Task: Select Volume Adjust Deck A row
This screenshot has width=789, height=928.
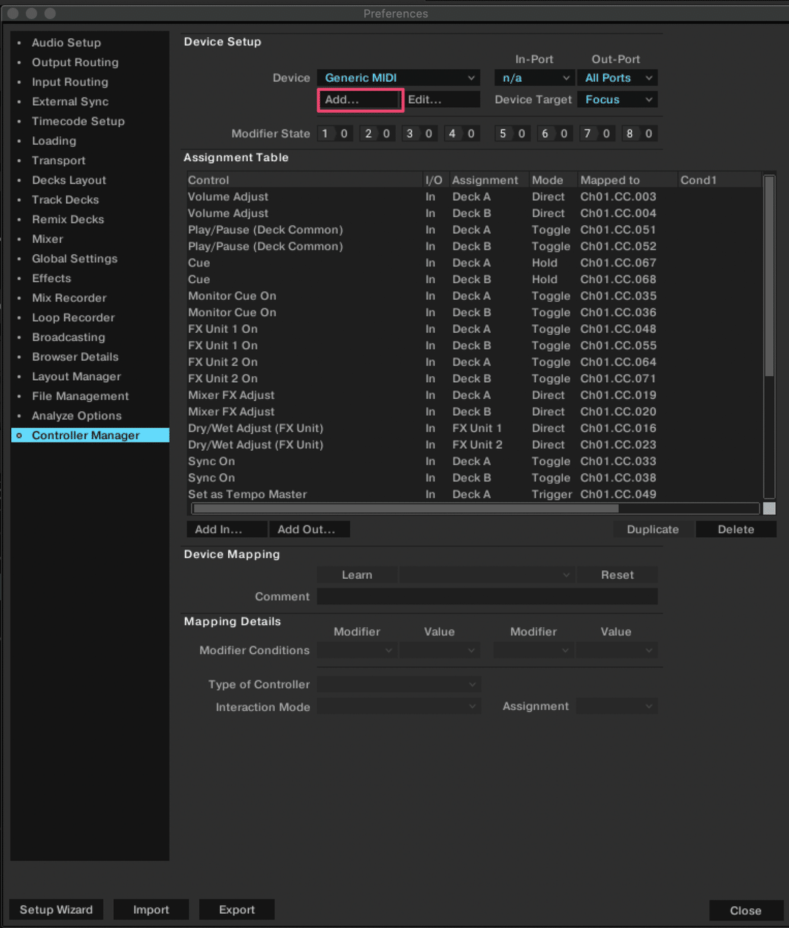Action: point(473,197)
